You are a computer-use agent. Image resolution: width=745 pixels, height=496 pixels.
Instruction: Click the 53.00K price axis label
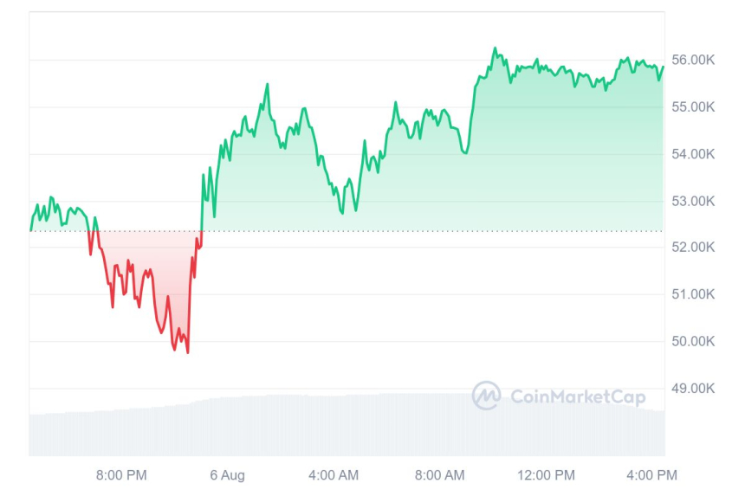pos(693,201)
